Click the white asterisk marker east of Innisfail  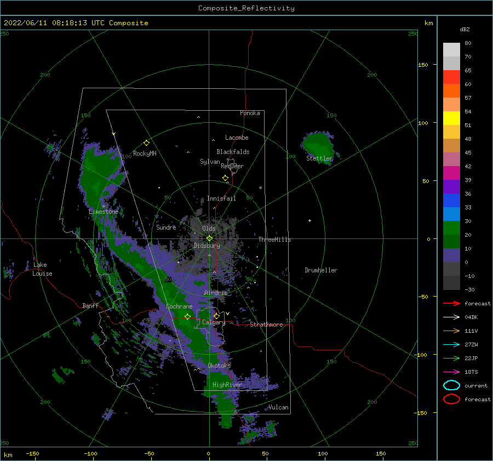click(x=260, y=188)
